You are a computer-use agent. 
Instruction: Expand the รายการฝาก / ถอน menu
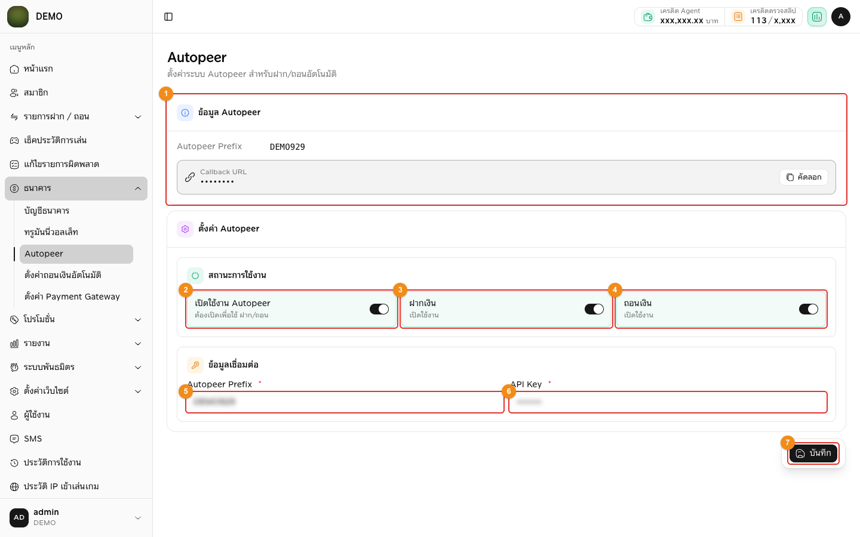click(x=76, y=117)
